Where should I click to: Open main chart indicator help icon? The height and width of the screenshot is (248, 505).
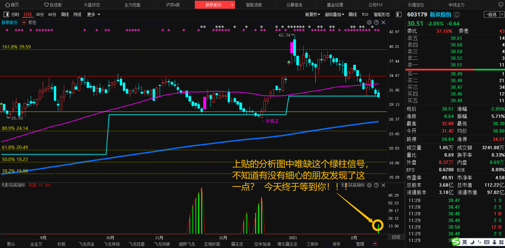[376, 22]
